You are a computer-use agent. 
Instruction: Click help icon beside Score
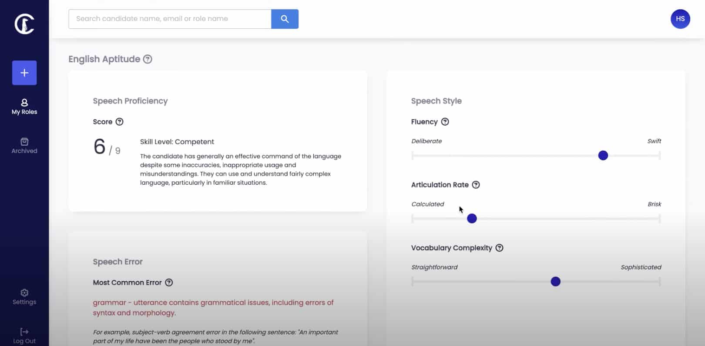point(120,122)
